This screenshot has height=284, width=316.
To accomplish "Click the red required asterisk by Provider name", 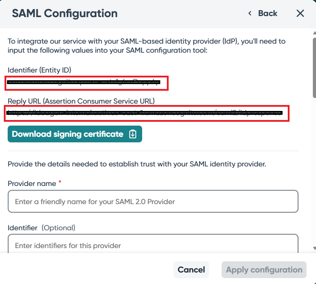I will [x=60, y=182].
